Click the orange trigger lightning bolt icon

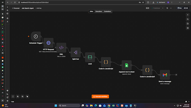28,36
